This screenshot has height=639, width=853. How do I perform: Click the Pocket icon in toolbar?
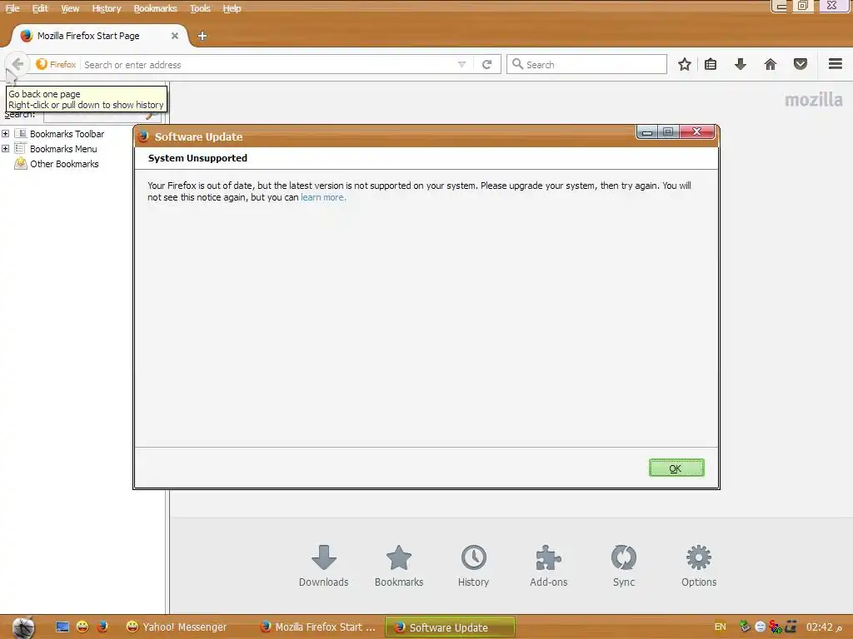point(801,64)
